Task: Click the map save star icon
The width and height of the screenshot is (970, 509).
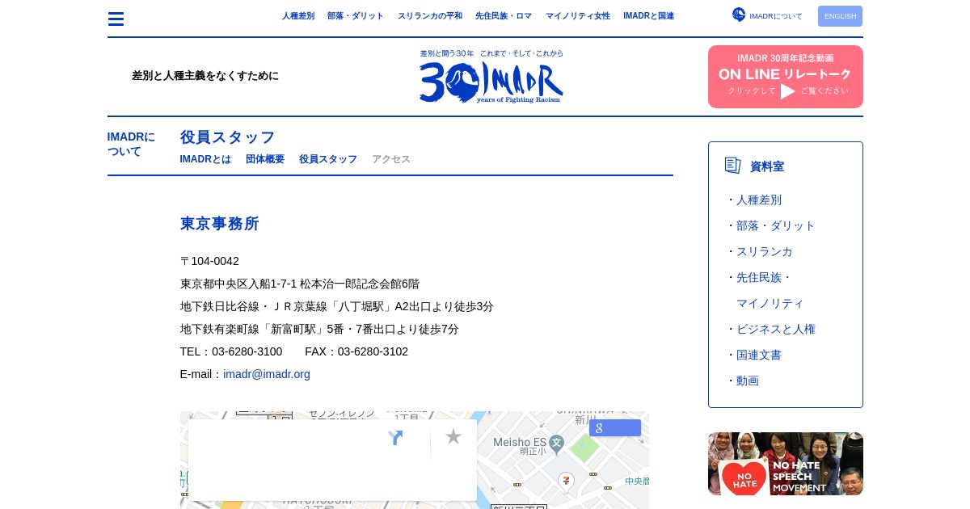Action: point(453,436)
